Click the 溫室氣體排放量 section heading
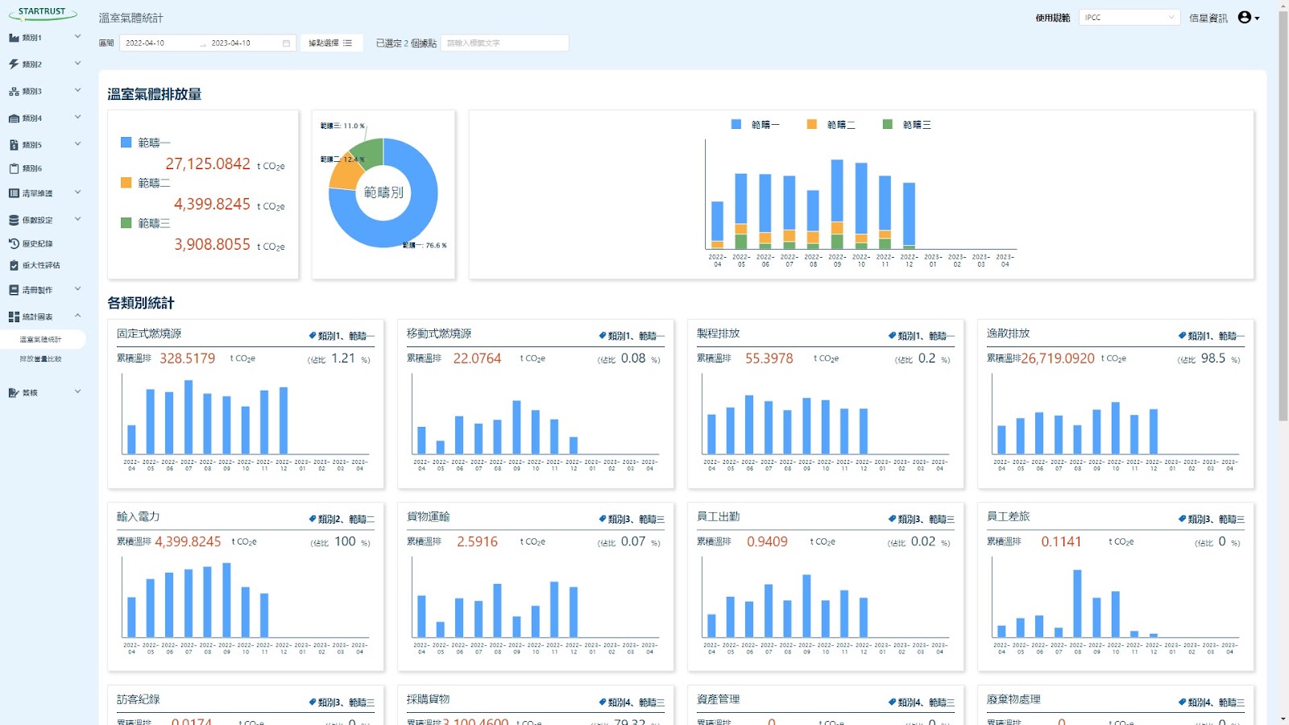This screenshot has width=1289, height=725. pos(155,94)
